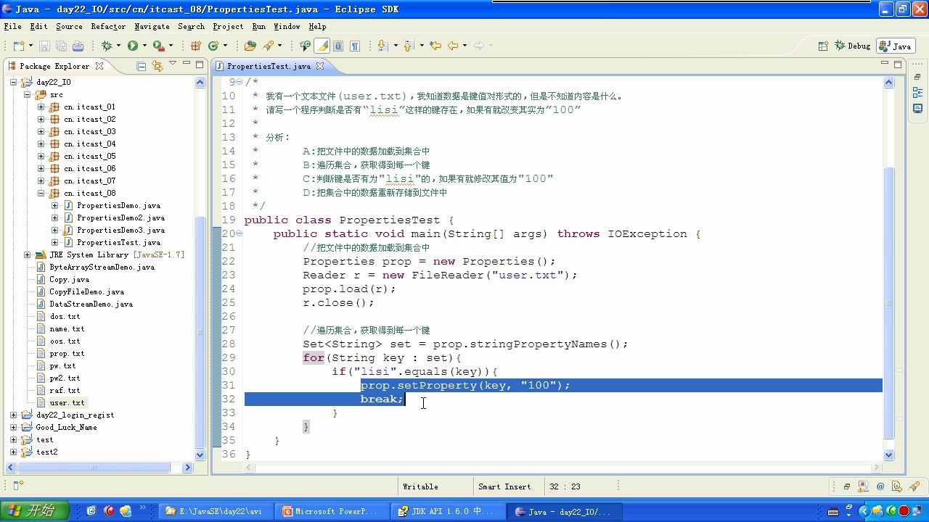Screen dimensions: 929x522
Task: Open the File menu
Action: (x=12, y=26)
